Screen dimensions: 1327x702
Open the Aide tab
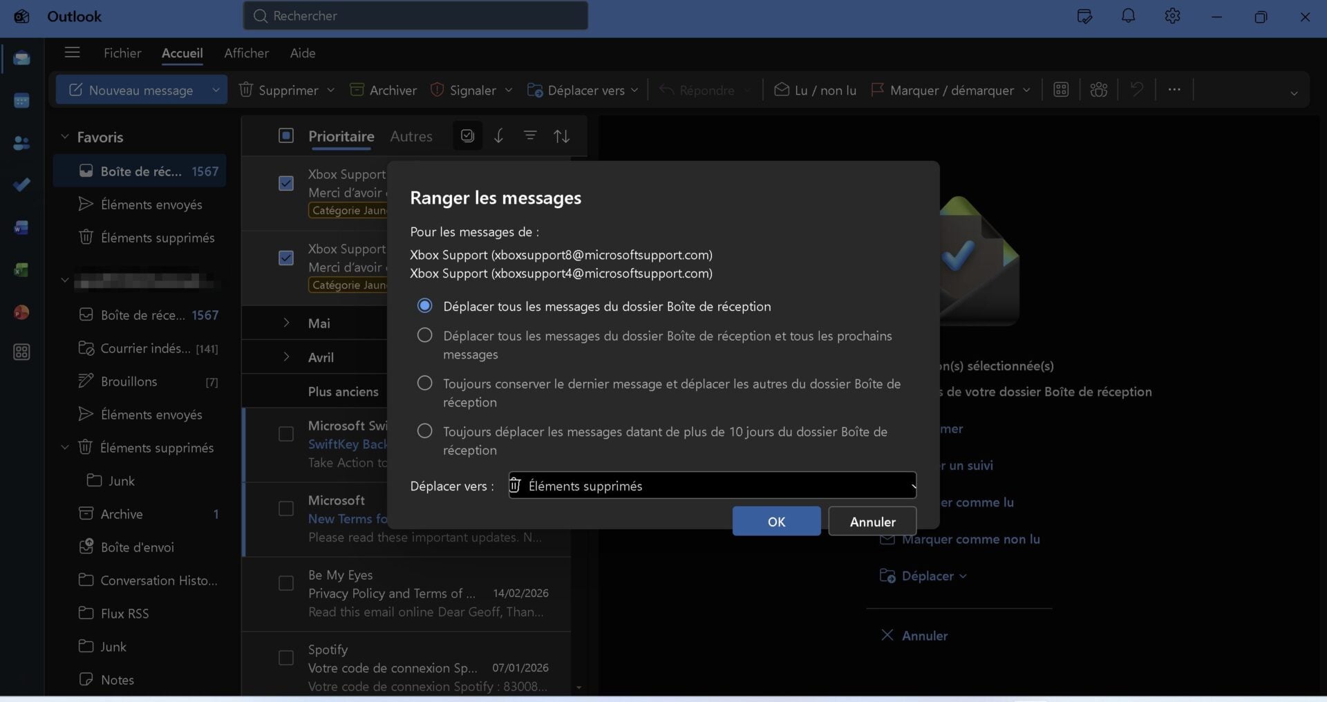(x=303, y=53)
